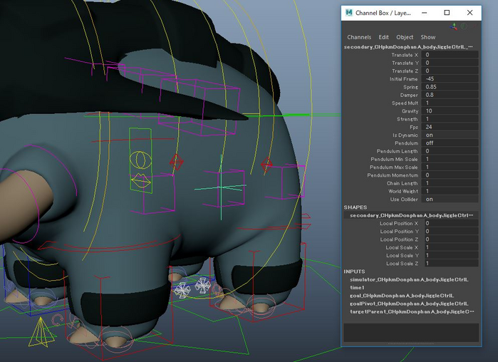Image resolution: width=498 pixels, height=362 pixels.
Task: Click the Maya logo in Channel Box title bar
Action: click(x=348, y=13)
